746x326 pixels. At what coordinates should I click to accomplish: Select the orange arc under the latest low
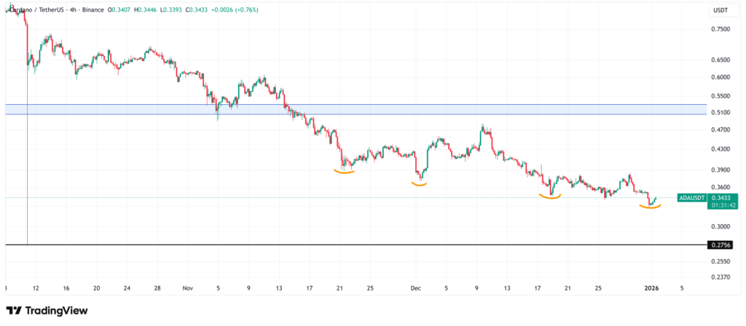[x=650, y=207]
